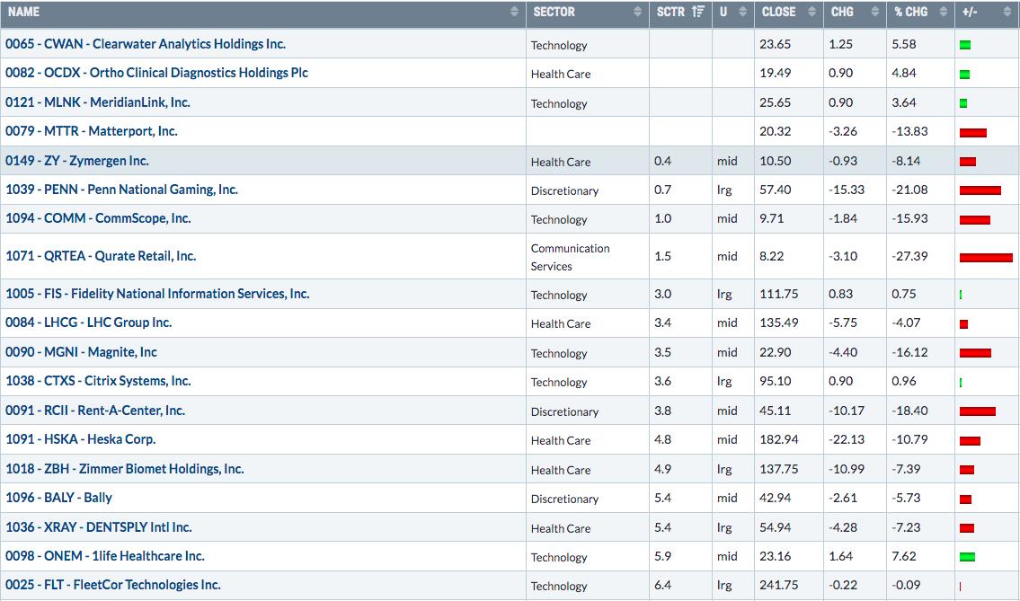The image size is (1020, 601).
Task: Open the PENN Penn National Gaming link
Action: (x=121, y=190)
